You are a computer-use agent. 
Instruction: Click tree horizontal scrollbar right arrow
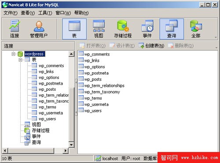(x=66, y=151)
